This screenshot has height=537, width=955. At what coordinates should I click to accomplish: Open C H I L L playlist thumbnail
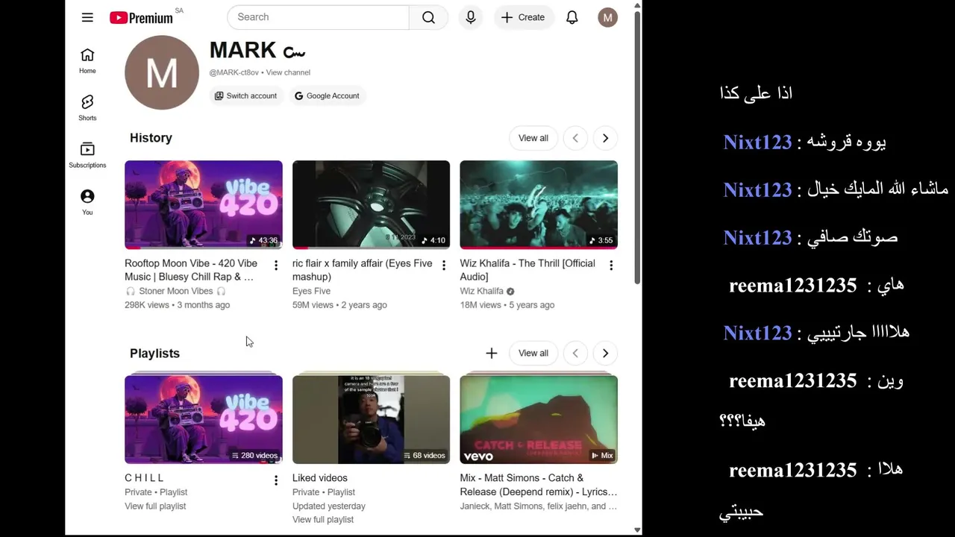click(204, 419)
